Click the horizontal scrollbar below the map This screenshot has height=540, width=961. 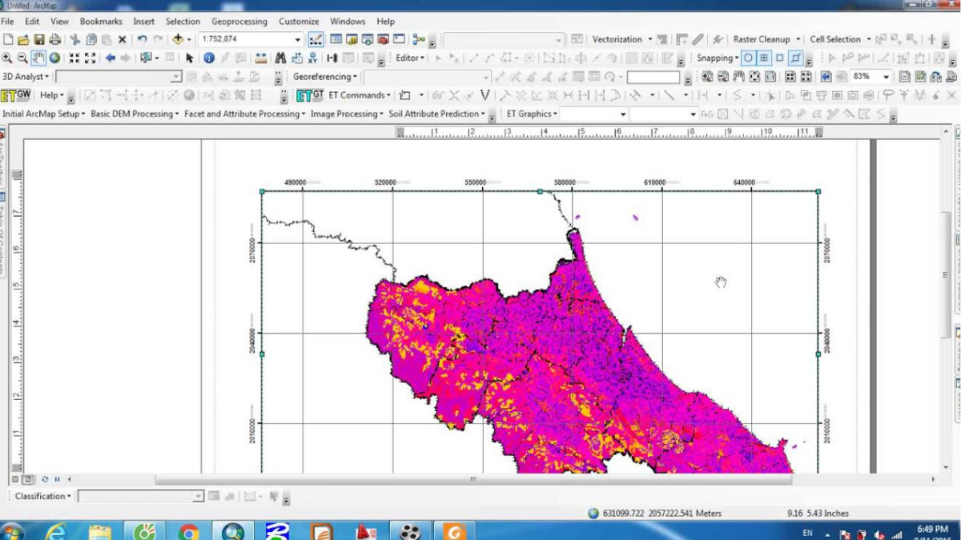(473, 479)
